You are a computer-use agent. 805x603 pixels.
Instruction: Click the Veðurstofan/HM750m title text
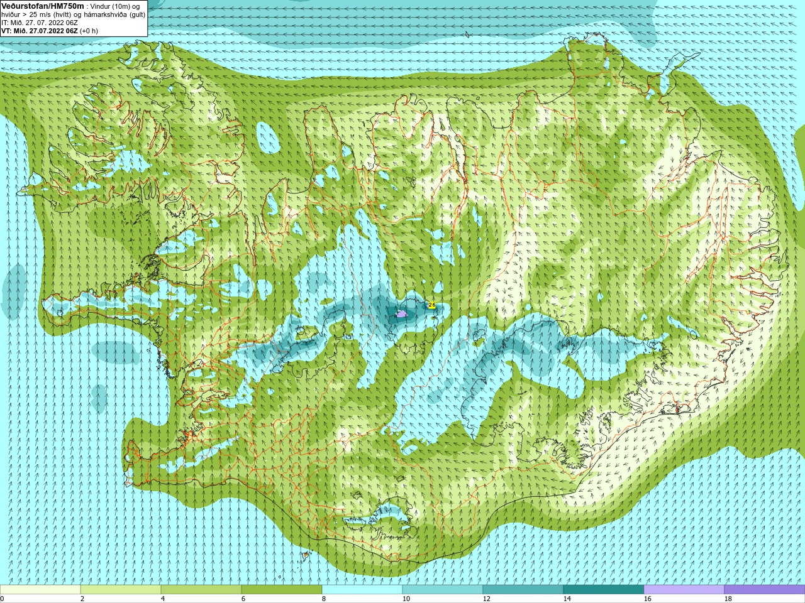[x=43, y=6]
